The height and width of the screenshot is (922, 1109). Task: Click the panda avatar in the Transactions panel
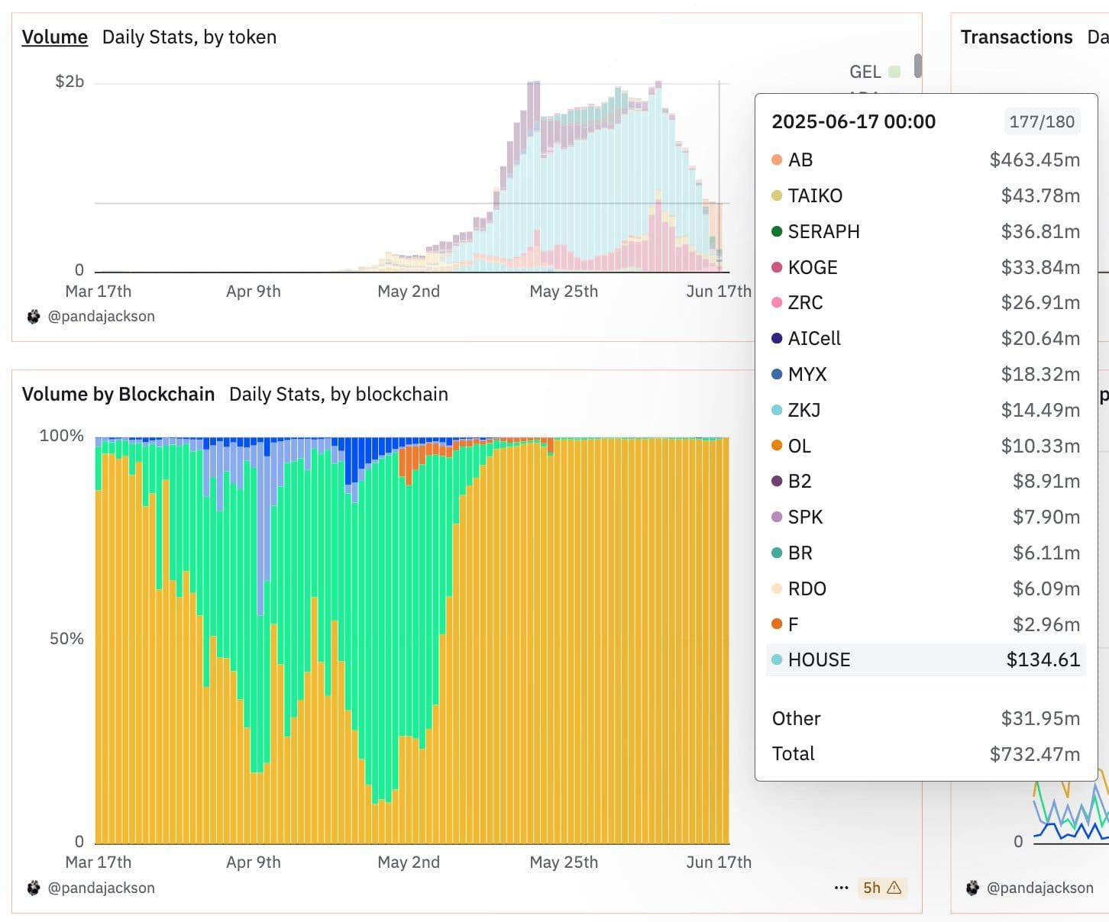coord(973,888)
